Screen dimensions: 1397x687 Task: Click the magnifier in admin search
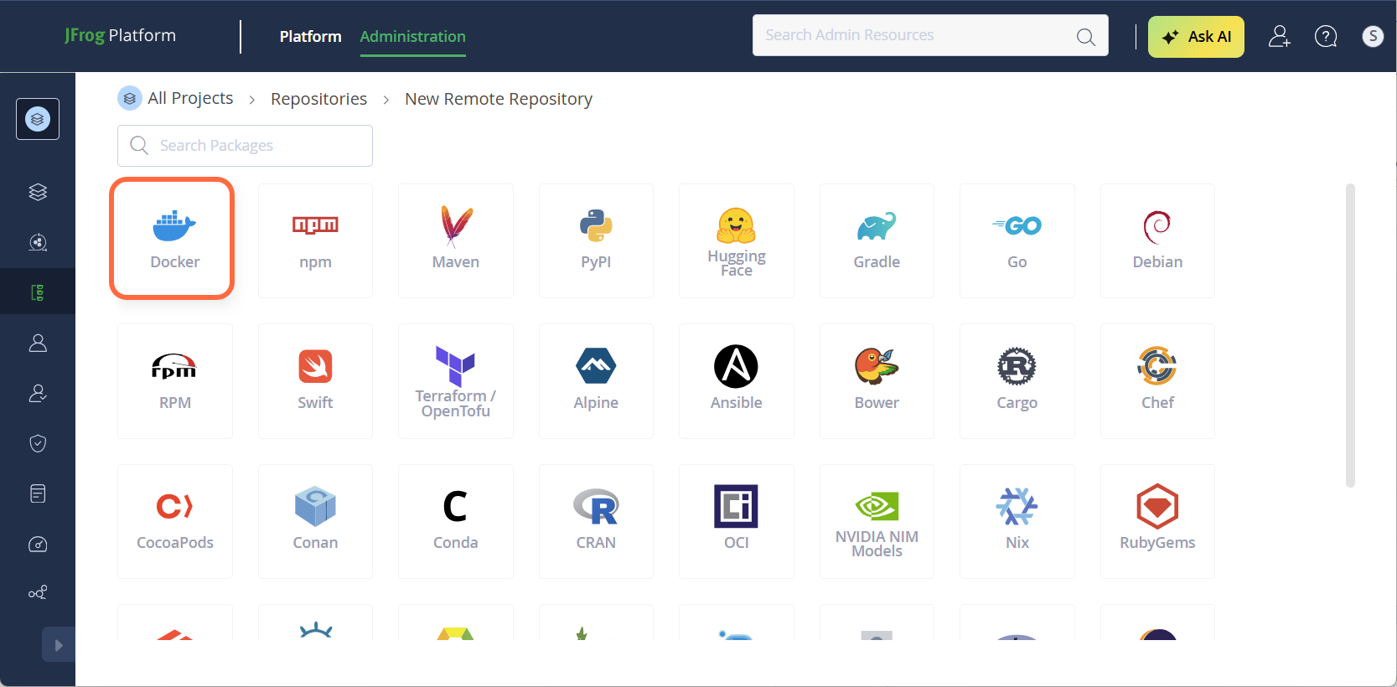(x=1085, y=36)
